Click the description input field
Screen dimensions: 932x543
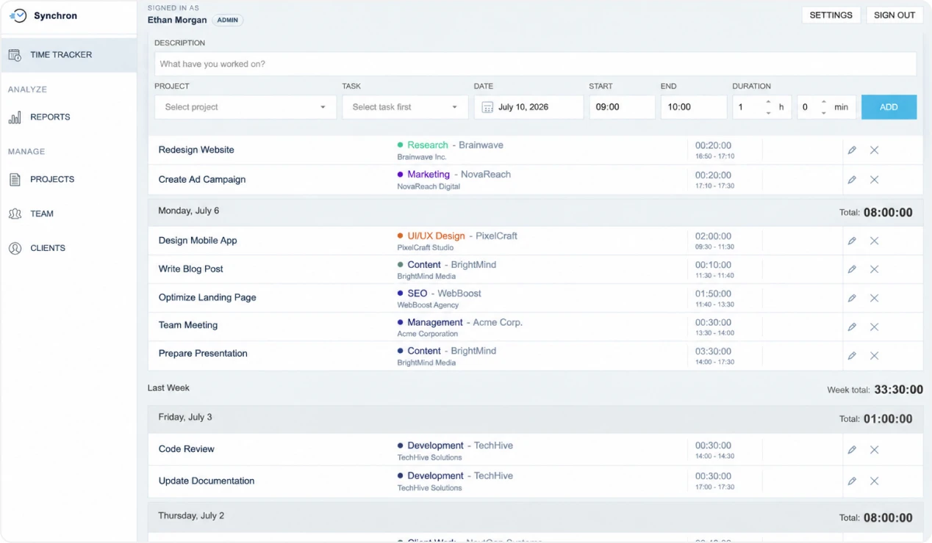pos(535,64)
